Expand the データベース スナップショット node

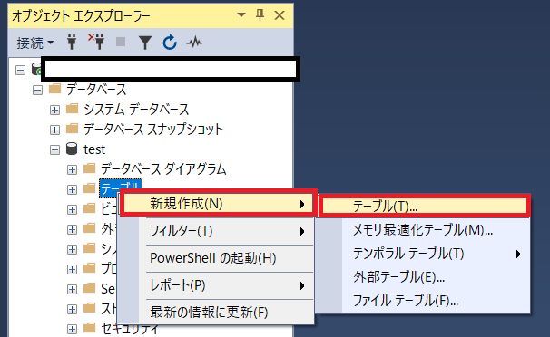[x=54, y=130]
